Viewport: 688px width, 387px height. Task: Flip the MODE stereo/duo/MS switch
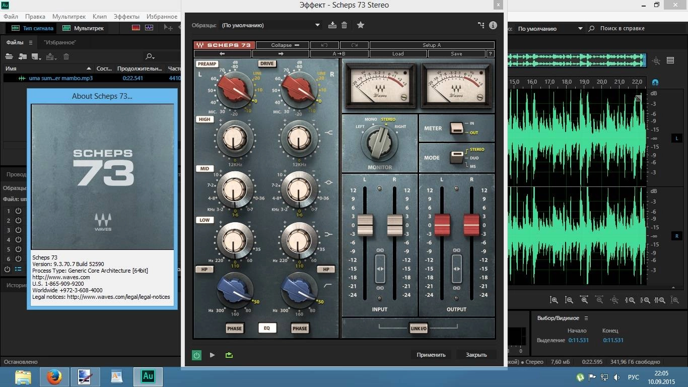(x=457, y=157)
